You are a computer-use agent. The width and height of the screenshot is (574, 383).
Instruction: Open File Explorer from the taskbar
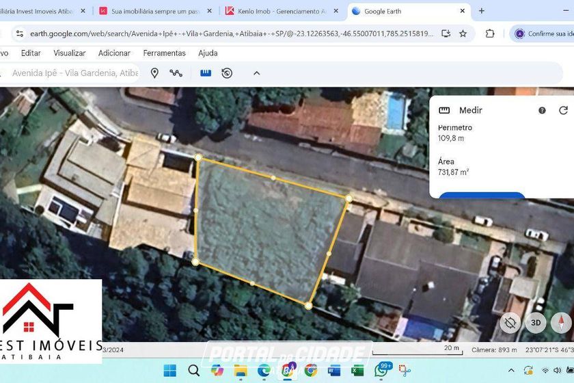coord(241,371)
